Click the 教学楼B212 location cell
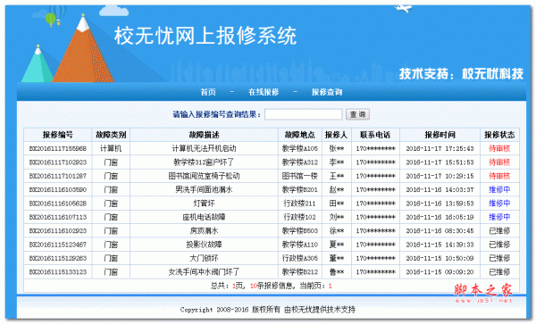Screen dimensions: 536x324 [x=300, y=271]
